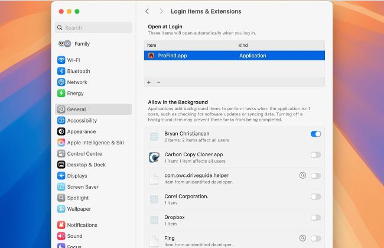Enable Carbon Copy Cloner.app background toggle
Image resolution: width=384 pixels, height=248 pixels.
click(315, 155)
